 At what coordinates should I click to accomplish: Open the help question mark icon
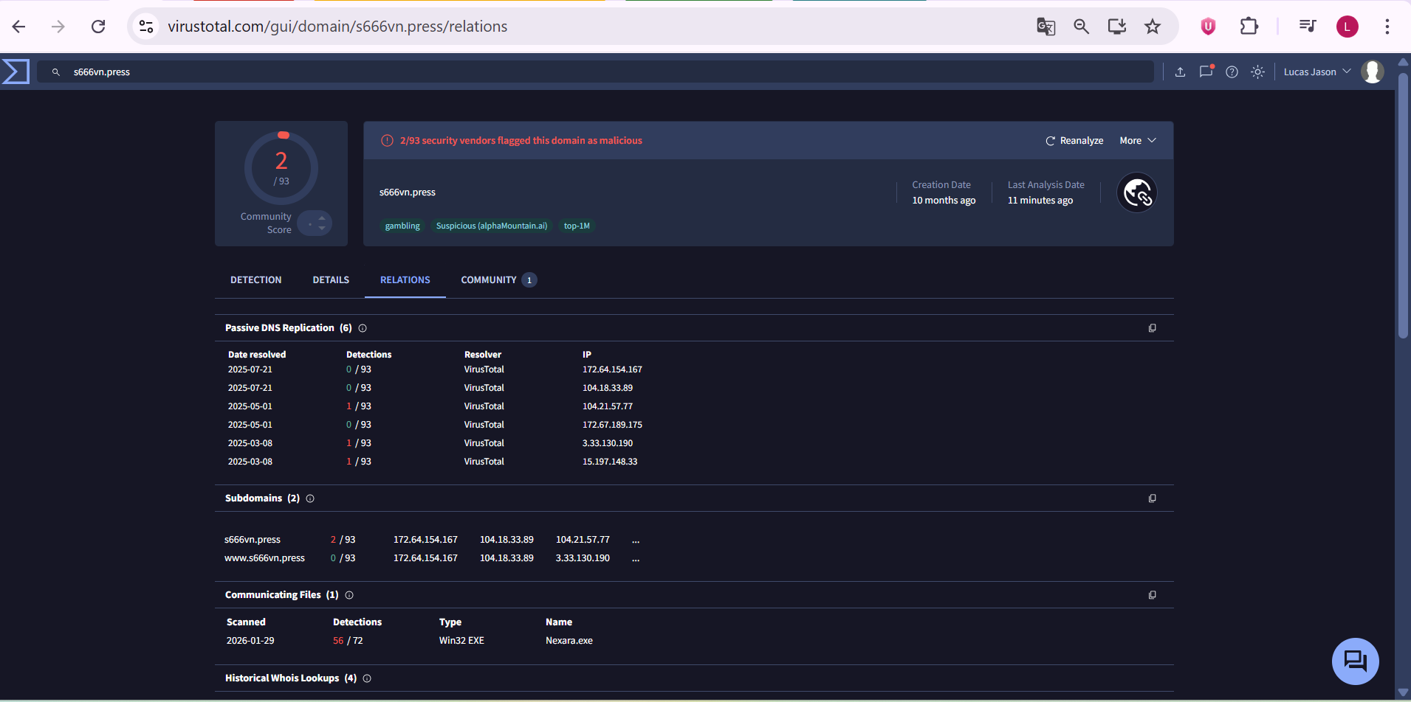tap(1232, 72)
